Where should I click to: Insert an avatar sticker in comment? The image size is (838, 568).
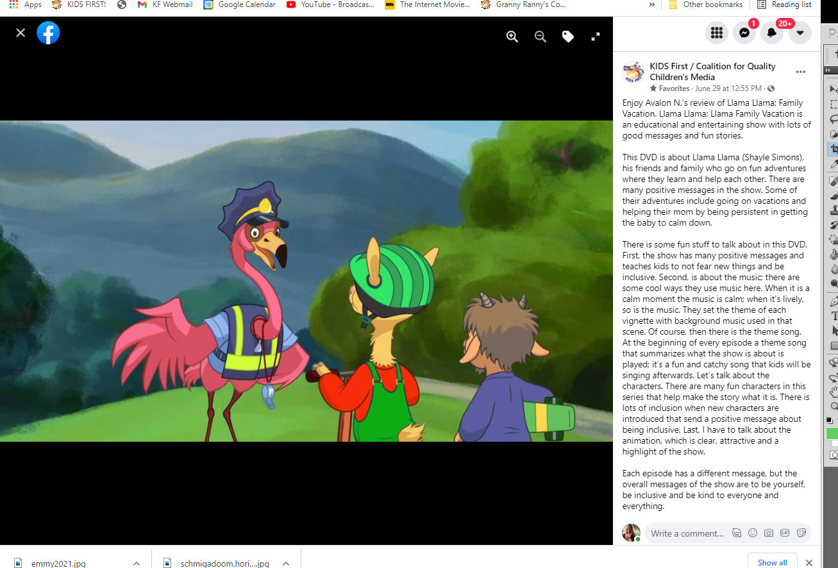click(737, 533)
